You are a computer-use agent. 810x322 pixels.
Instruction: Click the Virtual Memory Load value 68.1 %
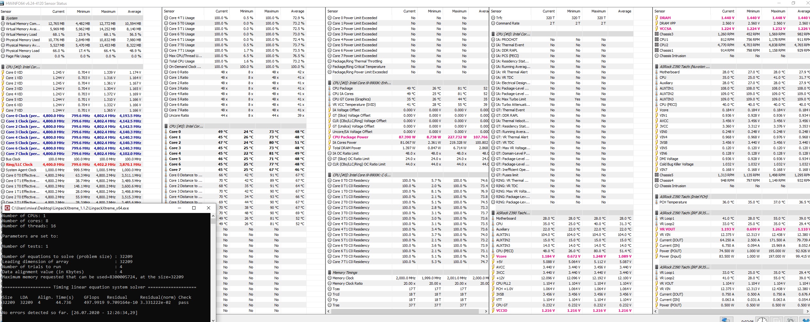(x=58, y=34)
